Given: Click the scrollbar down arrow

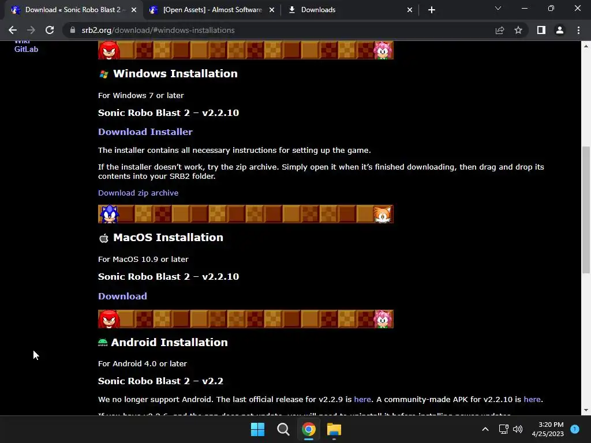Looking at the screenshot, I should (x=586, y=410).
